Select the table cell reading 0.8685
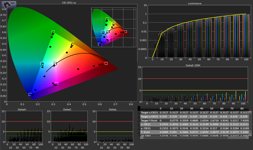Screen dimensions: 253x150 click(194, 120)
